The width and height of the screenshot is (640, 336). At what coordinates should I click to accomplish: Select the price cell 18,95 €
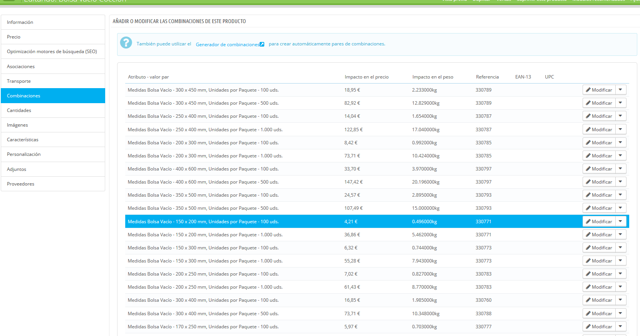[x=352, y=90]
